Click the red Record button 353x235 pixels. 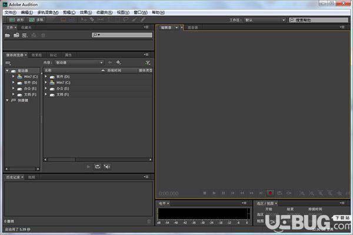pos(270,193)
